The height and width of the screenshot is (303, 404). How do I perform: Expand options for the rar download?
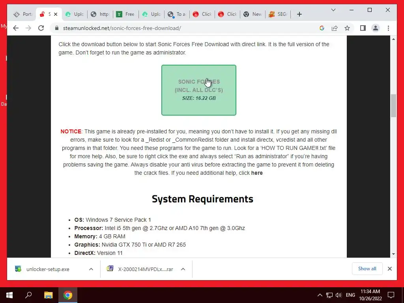point(183,269)
